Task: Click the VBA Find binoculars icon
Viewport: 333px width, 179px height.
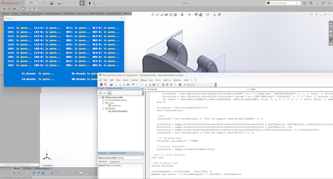Action: 128,85
